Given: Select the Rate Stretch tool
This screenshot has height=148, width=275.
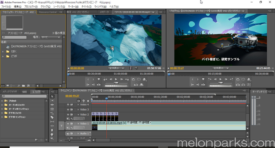Looking at the screenshot, I should click(x=52, y=113).
